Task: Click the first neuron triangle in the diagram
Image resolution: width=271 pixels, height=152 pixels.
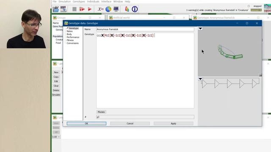Action: click(204, 84)
